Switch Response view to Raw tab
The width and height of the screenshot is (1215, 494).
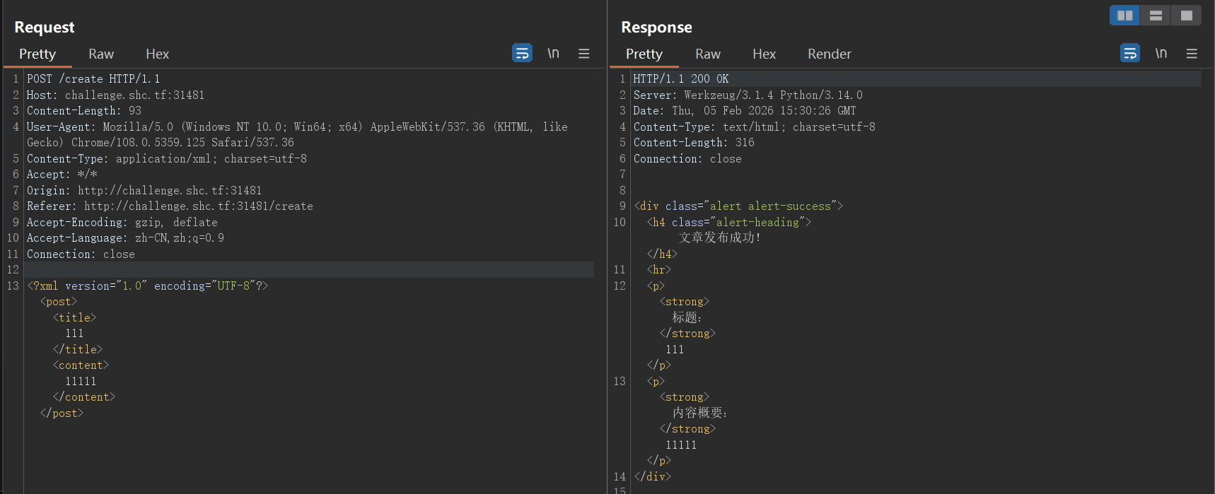click(707, 54)
